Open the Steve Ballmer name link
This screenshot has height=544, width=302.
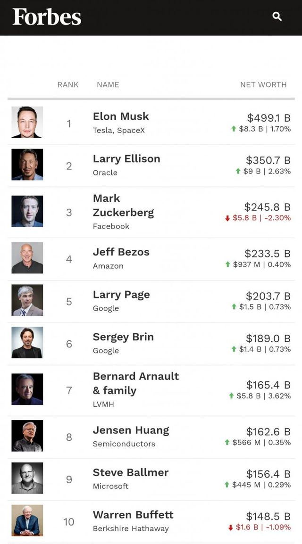[131, 472]
